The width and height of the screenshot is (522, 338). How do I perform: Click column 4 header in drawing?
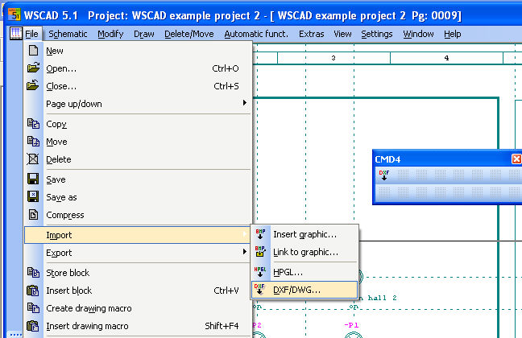446,58
